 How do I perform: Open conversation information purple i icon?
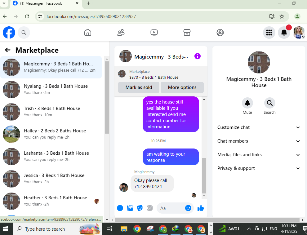pos(197,56)
